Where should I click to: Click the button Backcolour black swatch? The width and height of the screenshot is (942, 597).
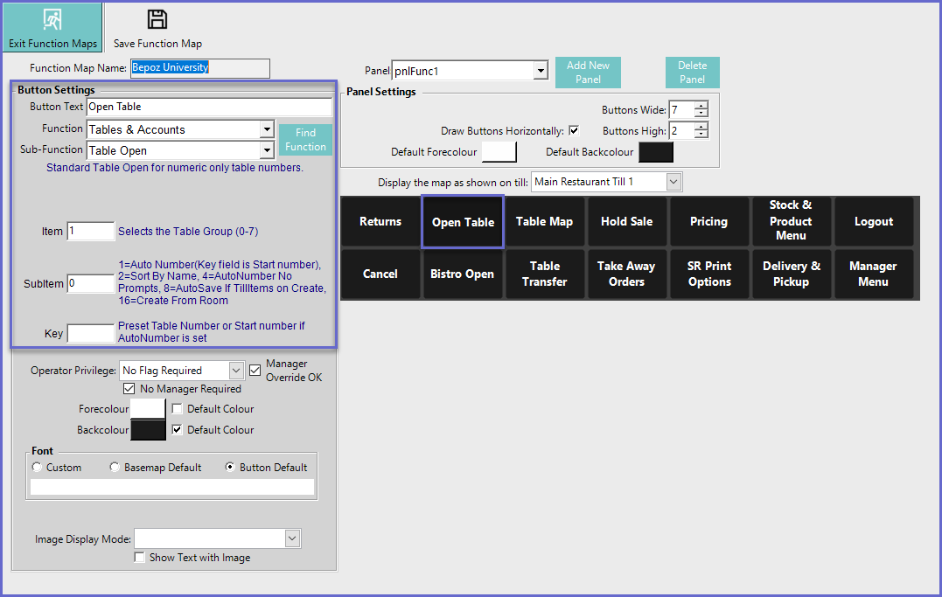coord(148,430)
